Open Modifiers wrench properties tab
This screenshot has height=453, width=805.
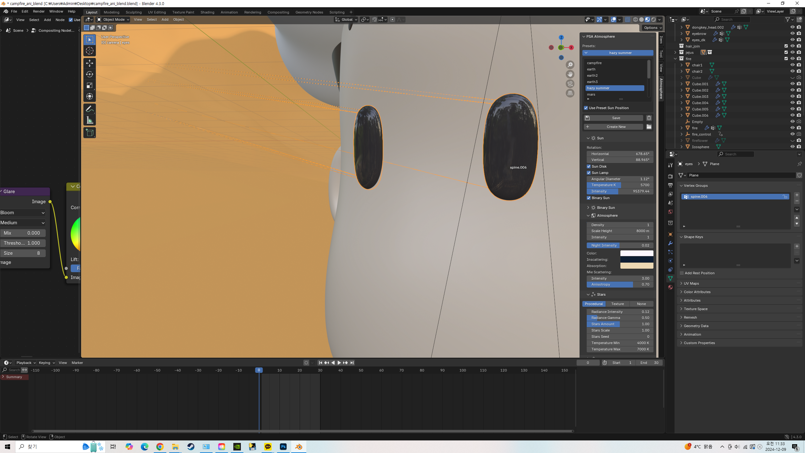click(670, 243)
